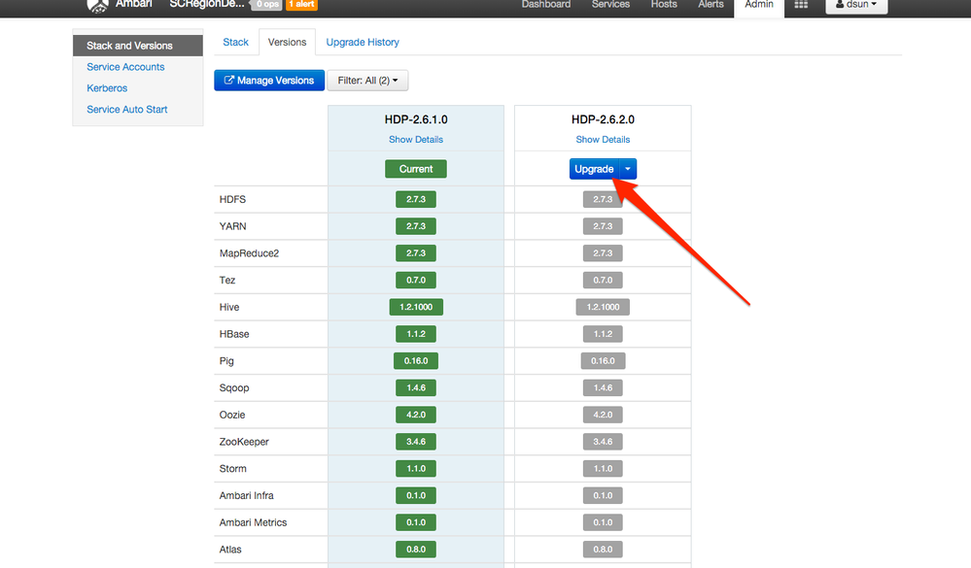This screenshot has height=568, width=971.
Task: Open the Upgrade History tab
Action: tap(363, 42)
